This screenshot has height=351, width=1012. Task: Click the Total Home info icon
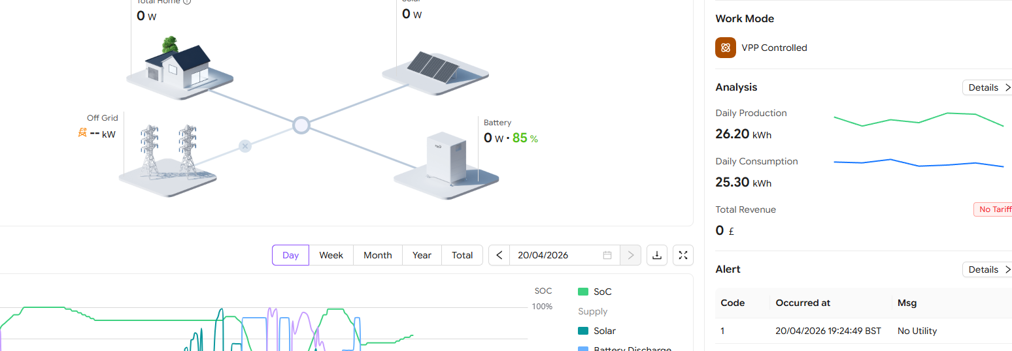click(x=187, y=2)
